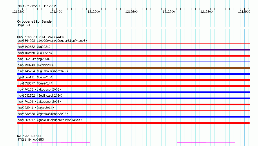Screen dimensions: 258x146
Task: Click the chr19:1212297..1212912 region label
Action: 37,6
